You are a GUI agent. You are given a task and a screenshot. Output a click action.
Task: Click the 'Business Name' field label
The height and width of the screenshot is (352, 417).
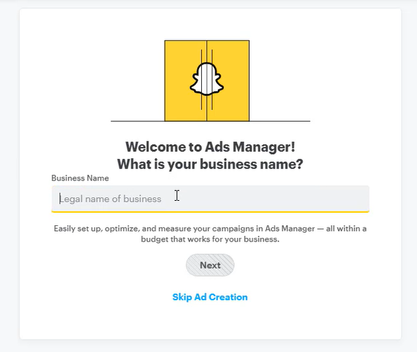pos(80,178)
